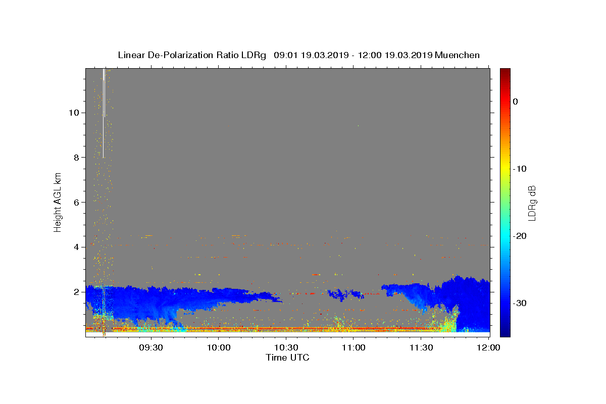This screenshot has height=404, width=606.
Task: Click the plot title 'Linear De-Polarization Ratio LDRg'
Action: (192, 55)
